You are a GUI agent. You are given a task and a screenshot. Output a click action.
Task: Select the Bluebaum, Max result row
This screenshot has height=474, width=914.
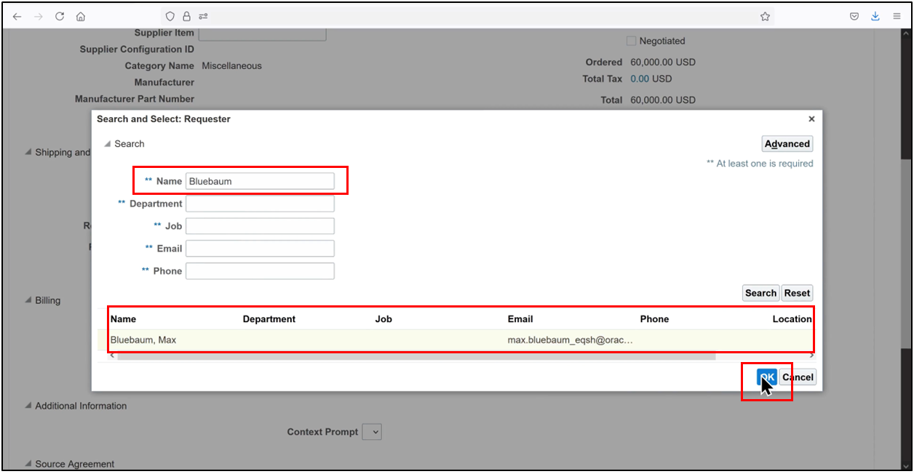pos(291,339)
